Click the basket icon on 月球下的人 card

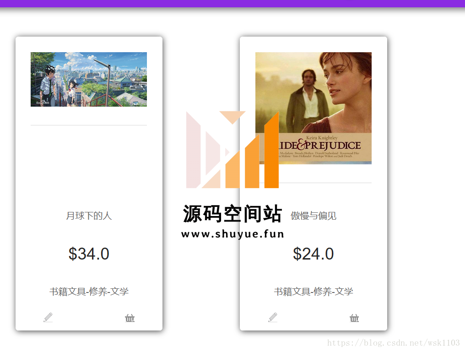coord(130,318)
